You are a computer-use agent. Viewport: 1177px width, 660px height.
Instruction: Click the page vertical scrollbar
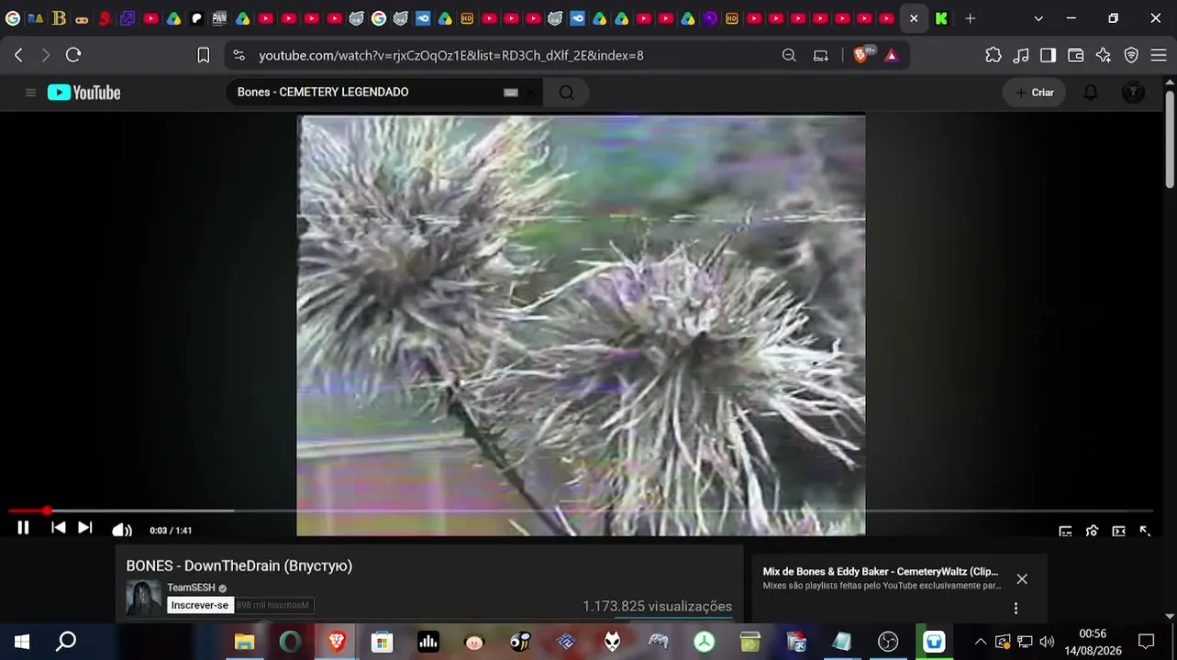click(x=1170, y=137)
